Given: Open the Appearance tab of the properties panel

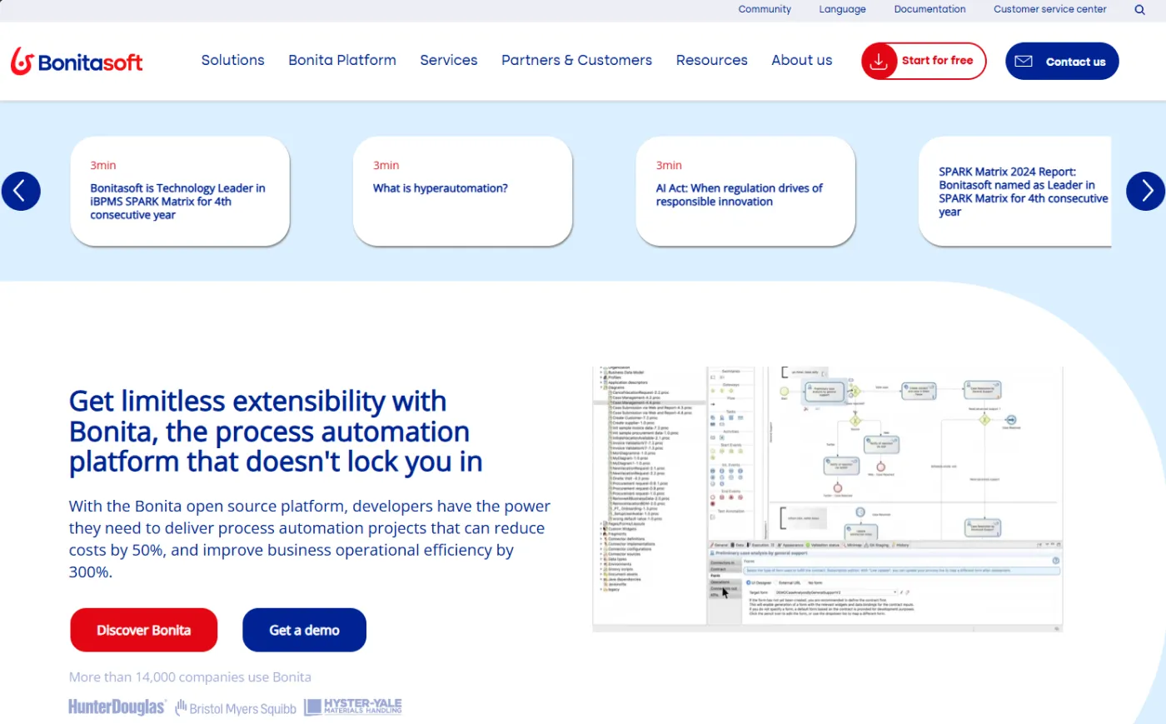Looking at the screenshot, I should [793, 545].
